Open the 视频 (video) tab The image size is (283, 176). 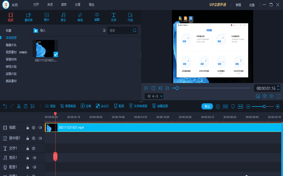pyautogui.click(x=10, y=17)
